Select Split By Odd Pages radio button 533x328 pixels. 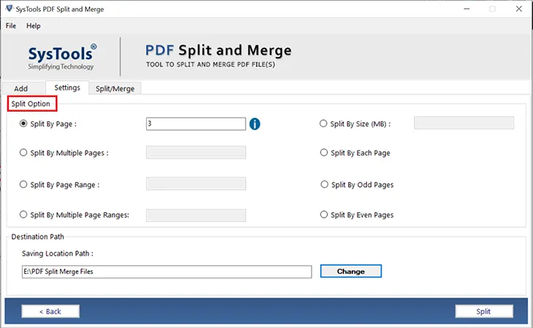325,184
